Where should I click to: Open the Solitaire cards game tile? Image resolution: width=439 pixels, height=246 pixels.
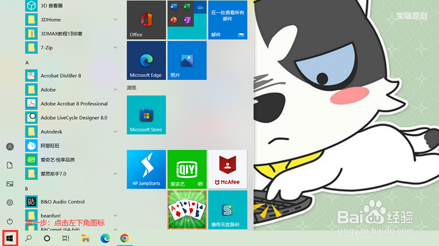click(x=187, y=210)
